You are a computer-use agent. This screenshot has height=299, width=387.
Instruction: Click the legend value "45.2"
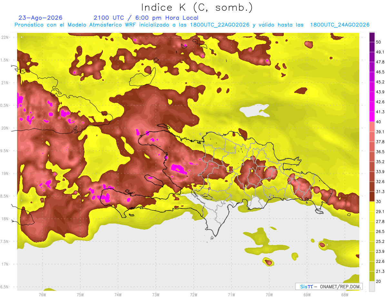point(380,82)
